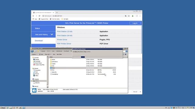Dismiss the Chrome downloads bar
The image size is (195, 109).
140,92
